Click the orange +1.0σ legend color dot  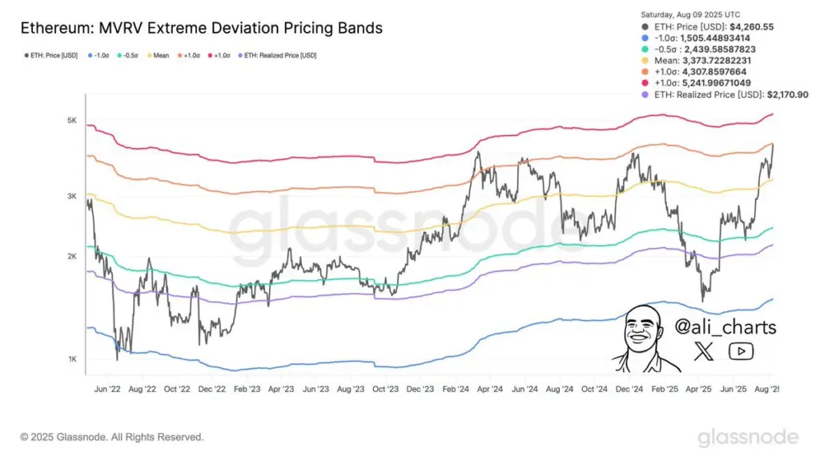179,55
